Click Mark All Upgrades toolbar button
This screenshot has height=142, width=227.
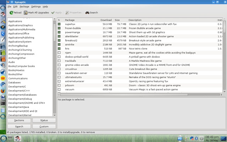[x=36, y=13]
